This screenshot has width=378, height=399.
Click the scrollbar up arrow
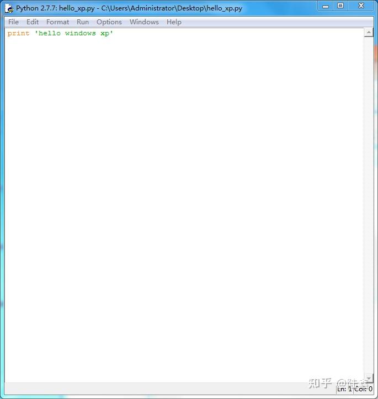(x=369, y=33)
